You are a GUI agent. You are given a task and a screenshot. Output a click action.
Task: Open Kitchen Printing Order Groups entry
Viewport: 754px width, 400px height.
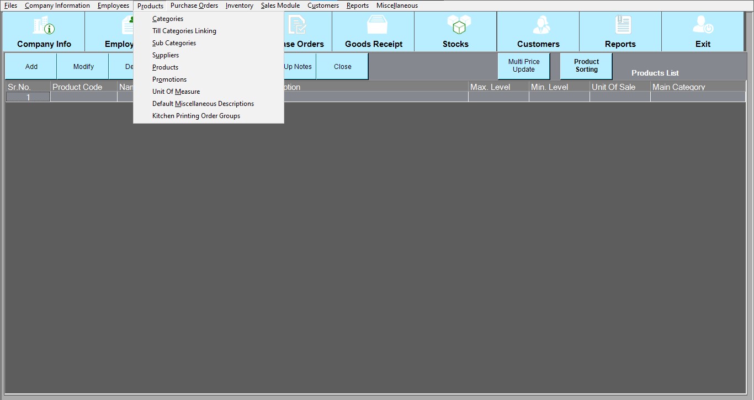click(196, 116)
